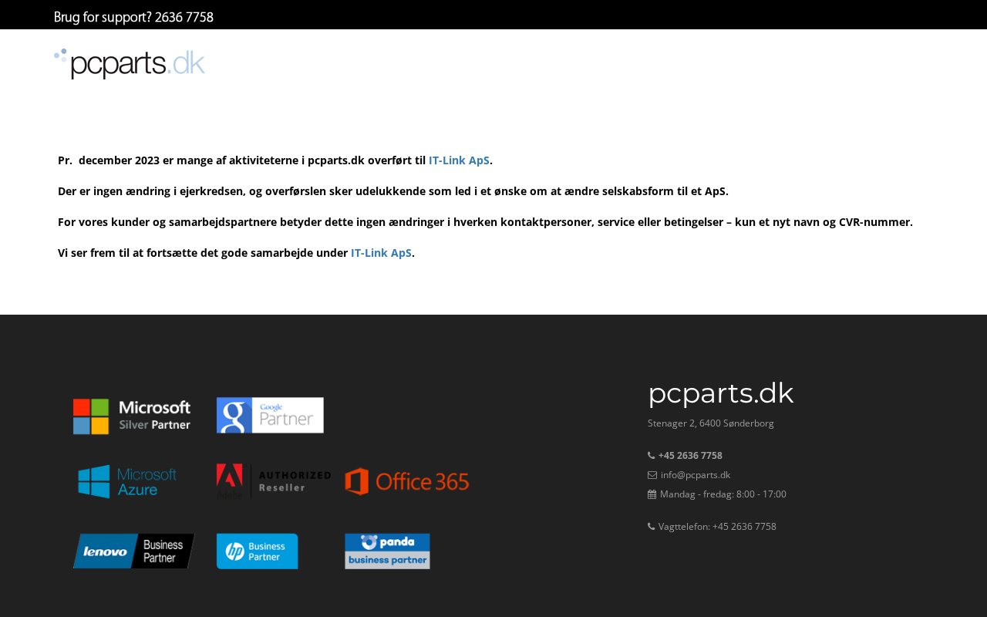
Task: Open the IT-Link ApS link in last paragraph
Action: (381, 253)
